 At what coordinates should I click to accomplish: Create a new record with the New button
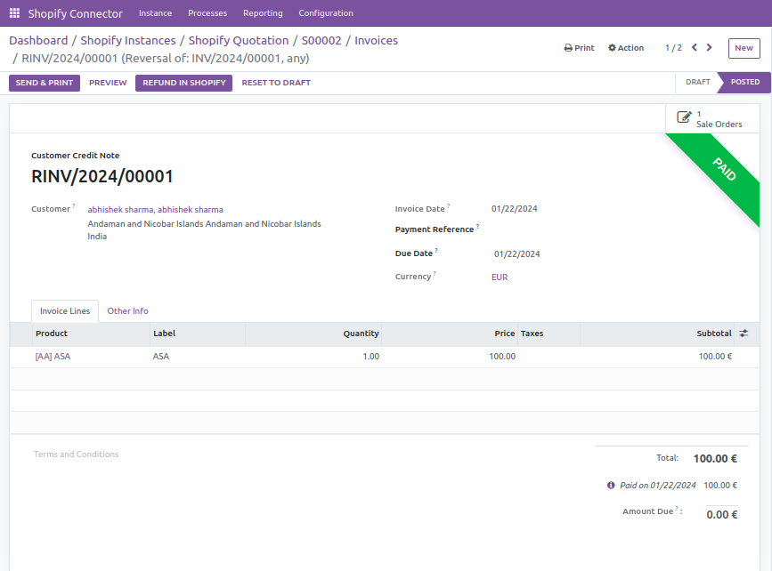744,48
